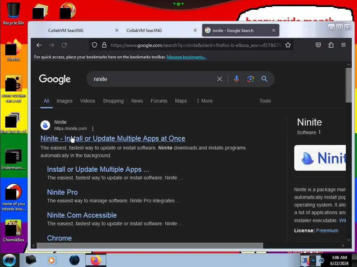Switch to the News results tab
Image resolution: width=357 pixels, height=267 pixels.
[137, 101]
